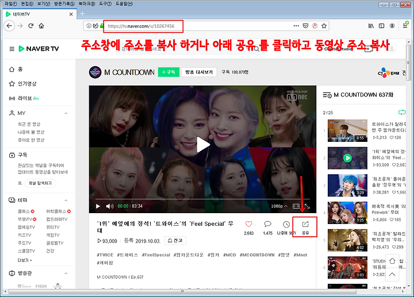The image size is (414, 297).
Task: Open 북마크(B) menu
Action: [x=87, y=3]
